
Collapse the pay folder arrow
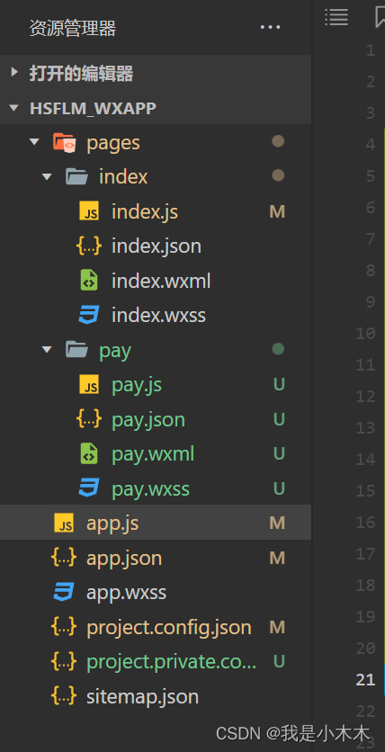[47, 350]
